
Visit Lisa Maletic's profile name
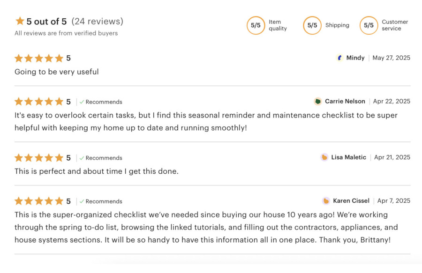[348, 157]
